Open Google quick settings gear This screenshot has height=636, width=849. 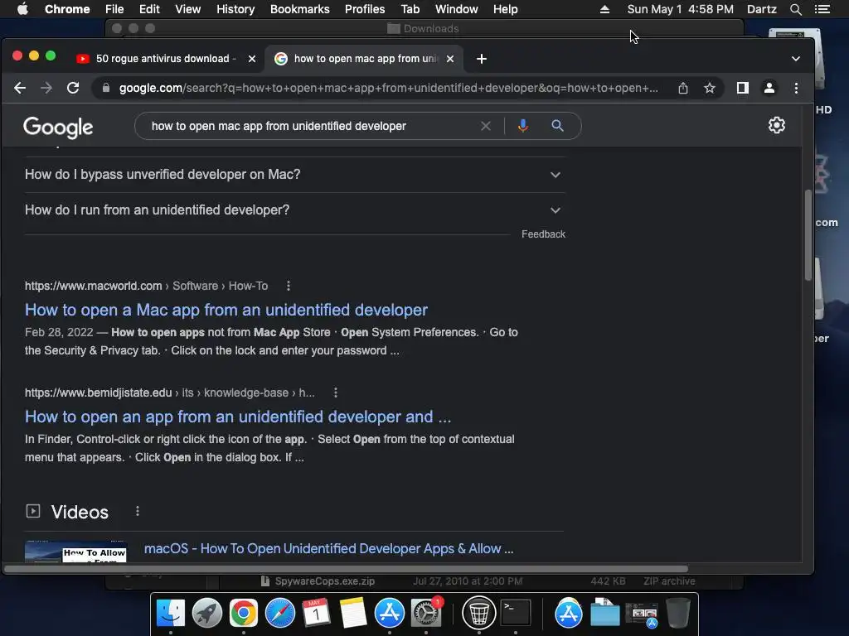coord(776,125)
